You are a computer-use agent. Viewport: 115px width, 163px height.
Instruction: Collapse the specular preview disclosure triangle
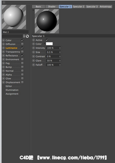[33, 10]
